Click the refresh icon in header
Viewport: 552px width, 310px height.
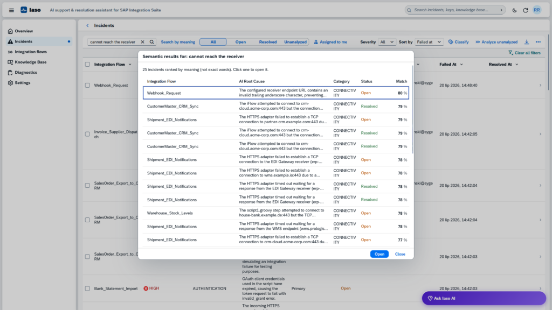tap(525, 10)
